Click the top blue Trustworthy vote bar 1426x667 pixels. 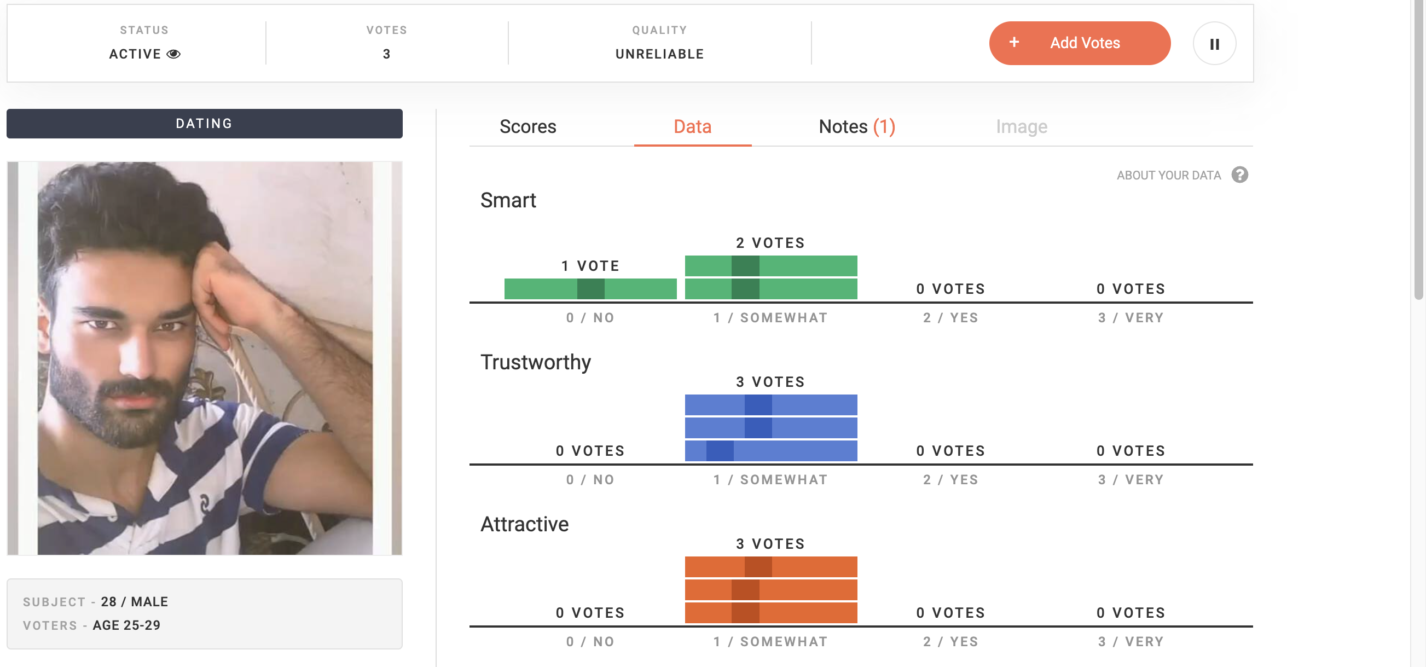[x=770, y=404]
